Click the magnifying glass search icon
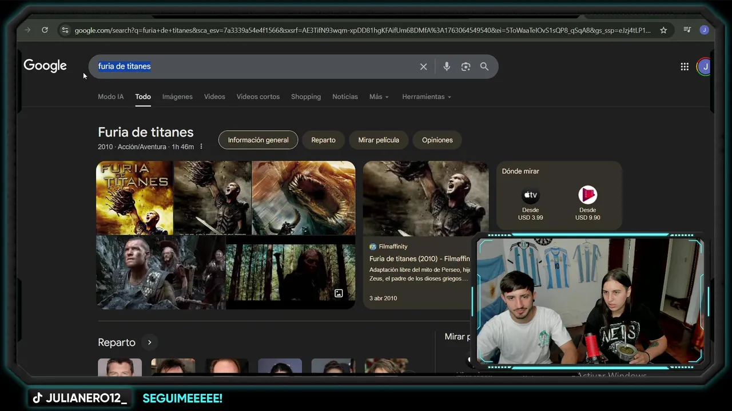This screenshot has height=411, width=732. point(484,67)
